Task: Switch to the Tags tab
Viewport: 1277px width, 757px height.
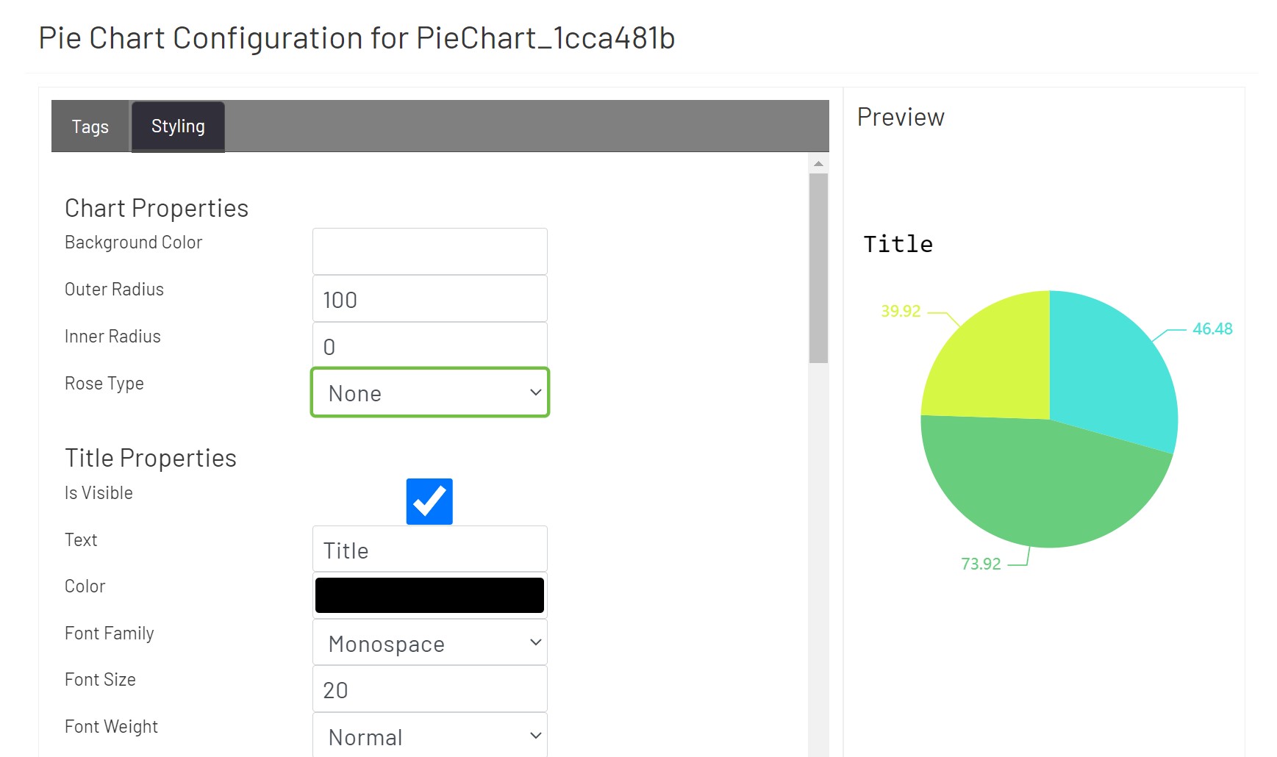Action: [x=90, y=126]
